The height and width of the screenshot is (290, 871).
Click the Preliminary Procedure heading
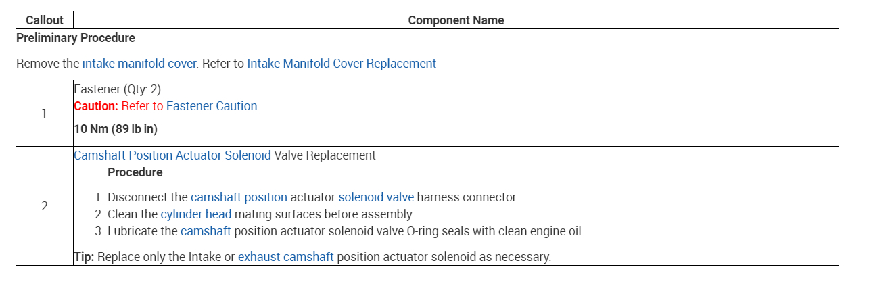[76, 38]
